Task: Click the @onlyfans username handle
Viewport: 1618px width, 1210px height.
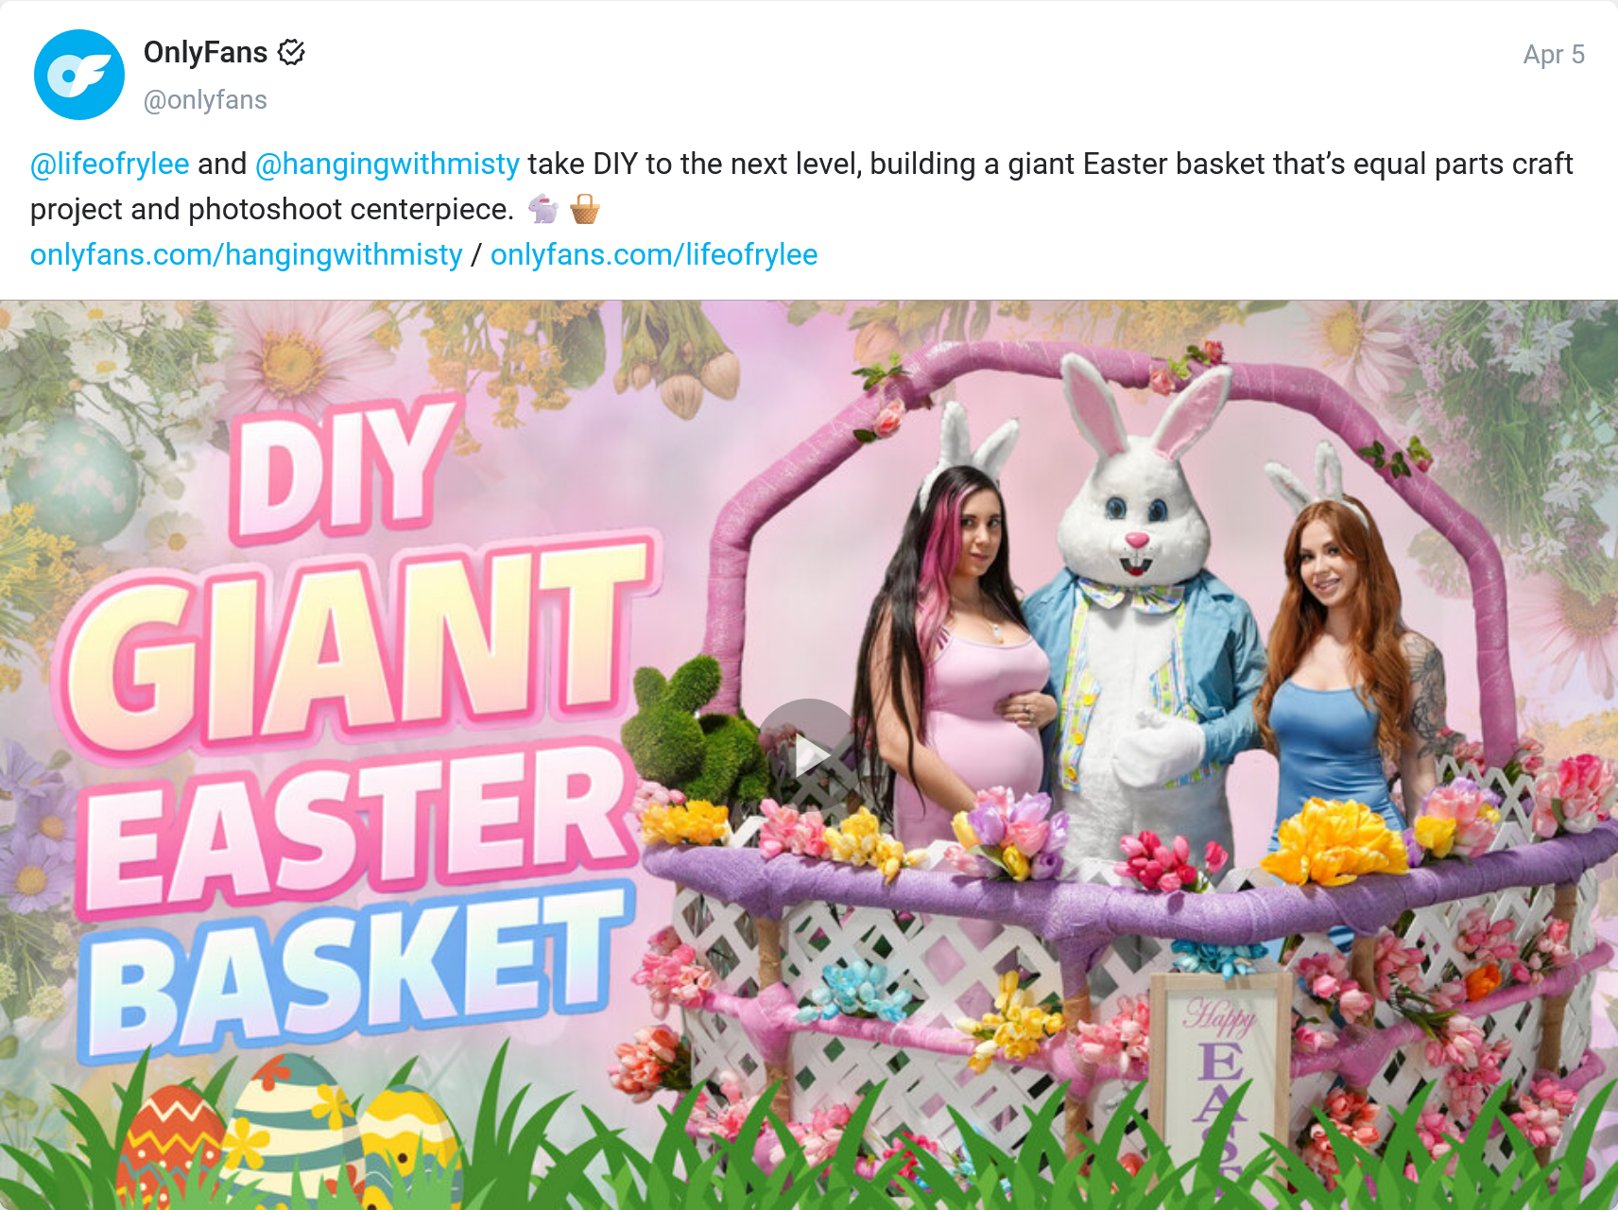Action: (x=205, y=100)
